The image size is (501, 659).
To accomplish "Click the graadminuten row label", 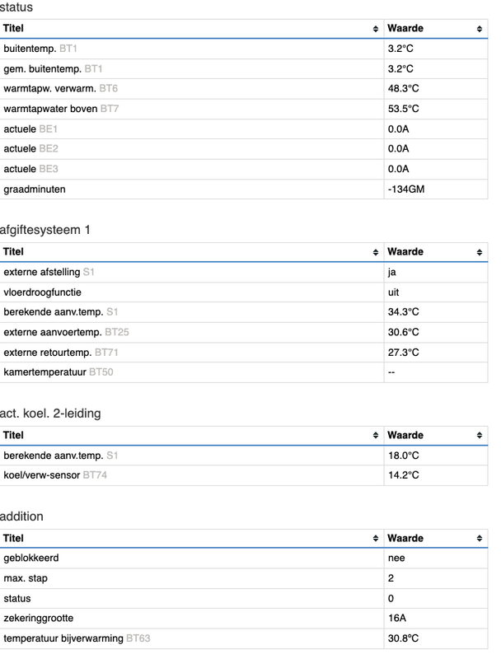I will pyautogui.click(x=35, y=189).
